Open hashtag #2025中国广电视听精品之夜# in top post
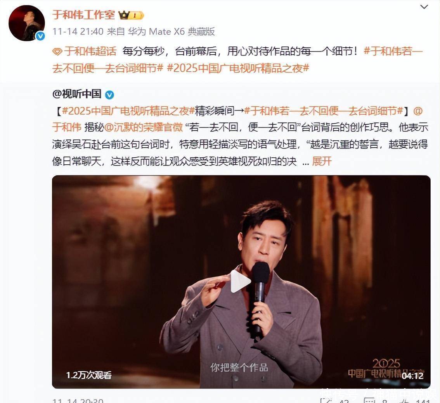Screen dimensions: 440x403 [238, 68]
